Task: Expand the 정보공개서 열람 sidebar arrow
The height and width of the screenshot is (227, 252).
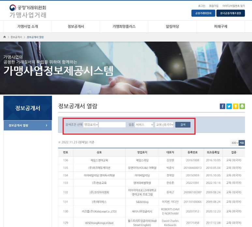Action: (x=46, y=125)
